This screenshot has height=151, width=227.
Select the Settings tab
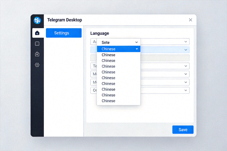tap(64, 33)
